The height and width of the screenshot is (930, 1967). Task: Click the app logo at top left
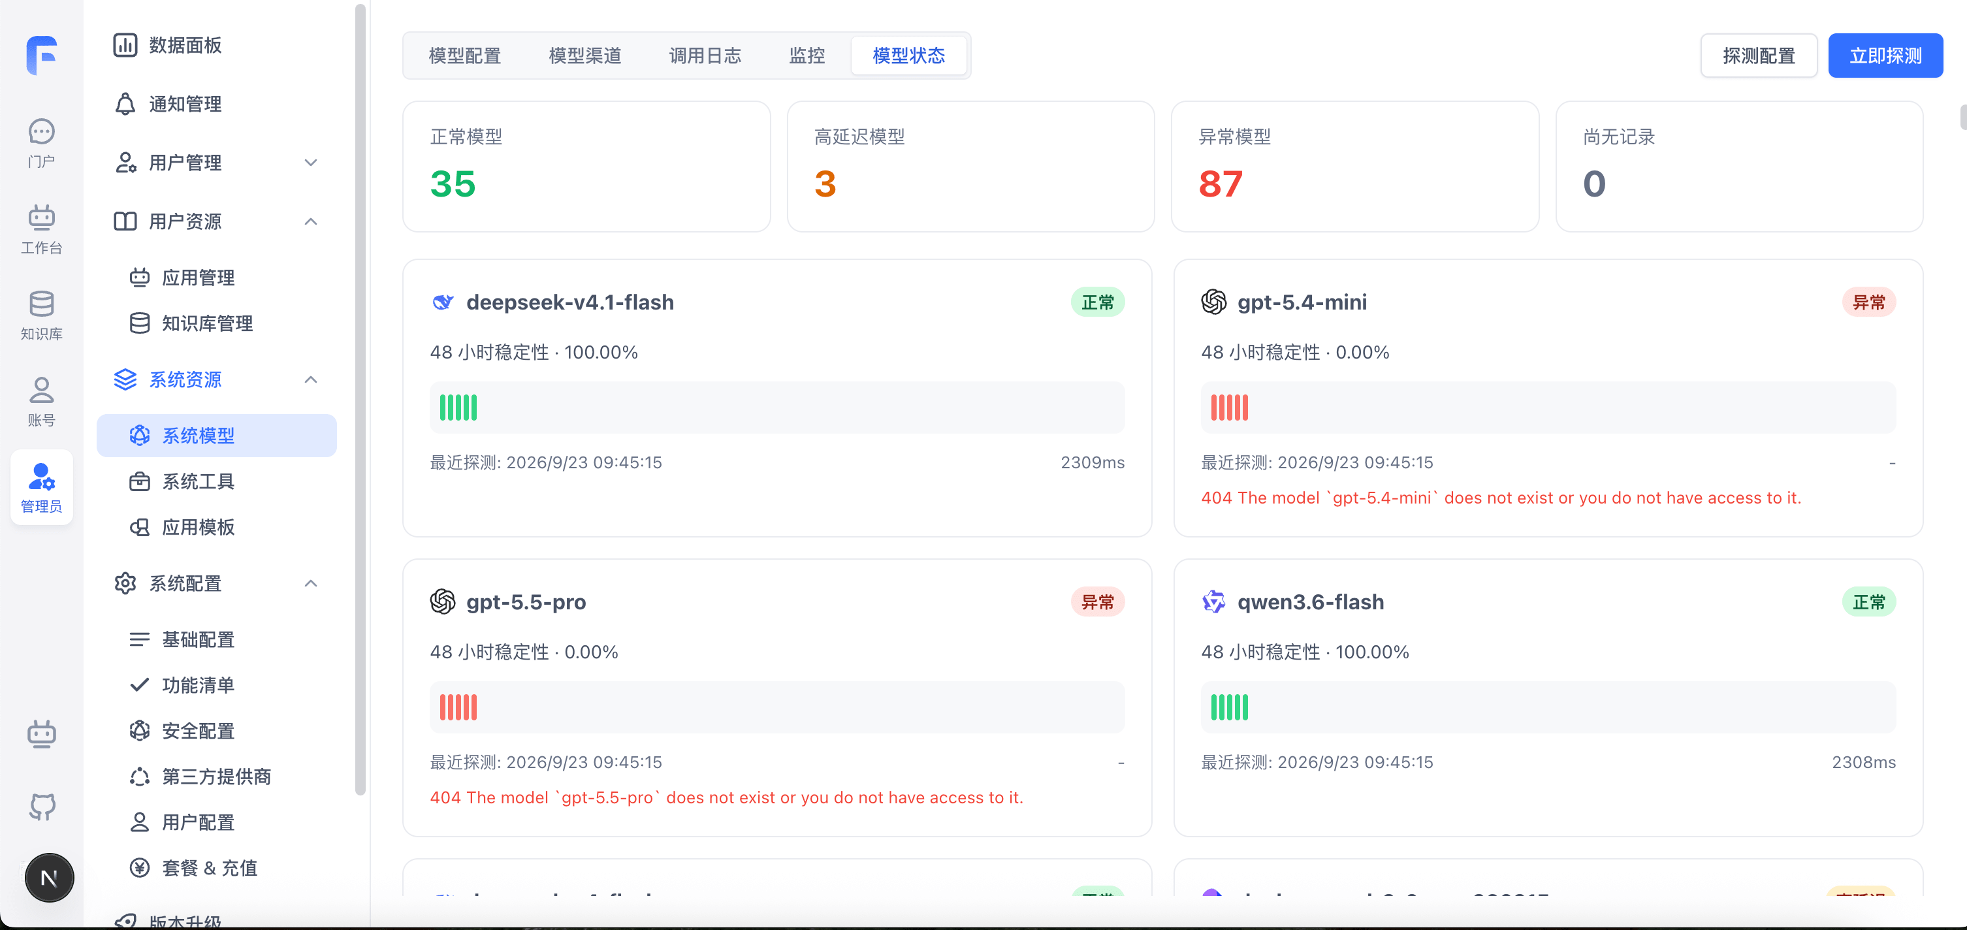click(42, 55)
